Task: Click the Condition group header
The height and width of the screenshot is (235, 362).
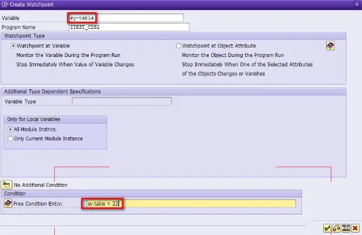Action: click(15, 193)
